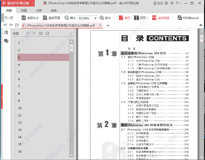Viewport: 205px width, 160px height.
Task: Add a new bookmark icon
Action: coord(41,33)
